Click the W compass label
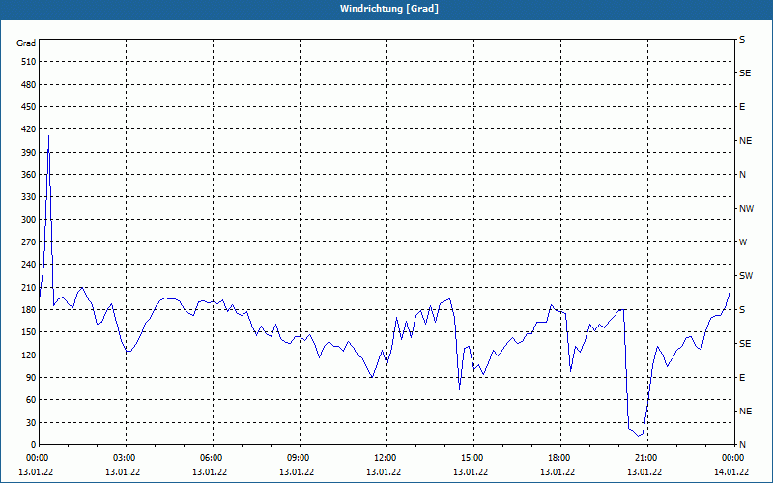 coord(743,242)
